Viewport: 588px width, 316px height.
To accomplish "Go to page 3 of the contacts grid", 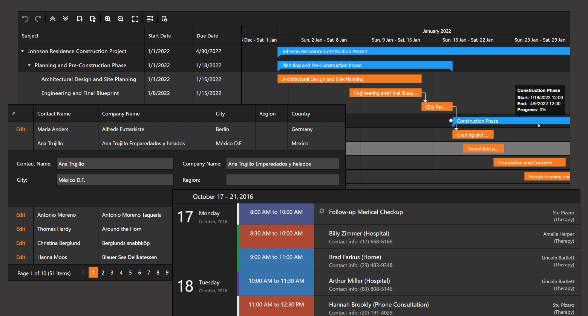I will tap(112, 272).
